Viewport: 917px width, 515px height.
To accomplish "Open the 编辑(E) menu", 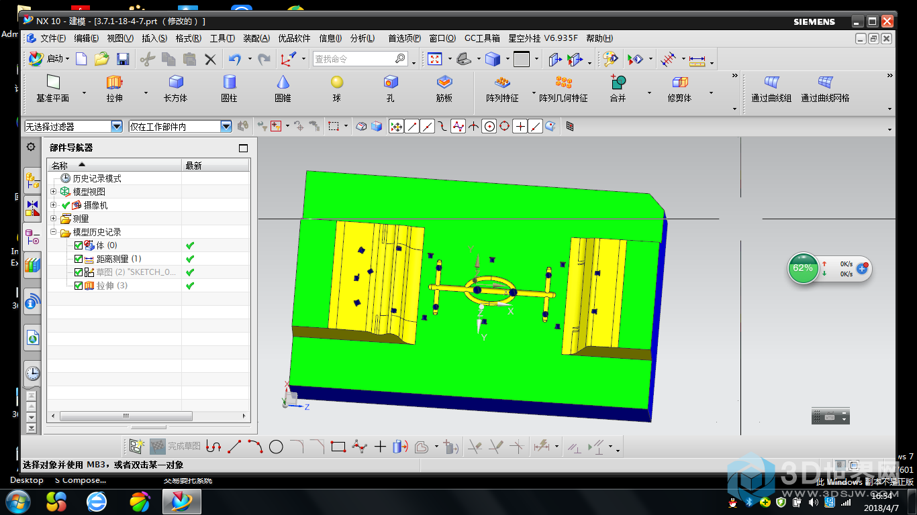I will (86, 38).
